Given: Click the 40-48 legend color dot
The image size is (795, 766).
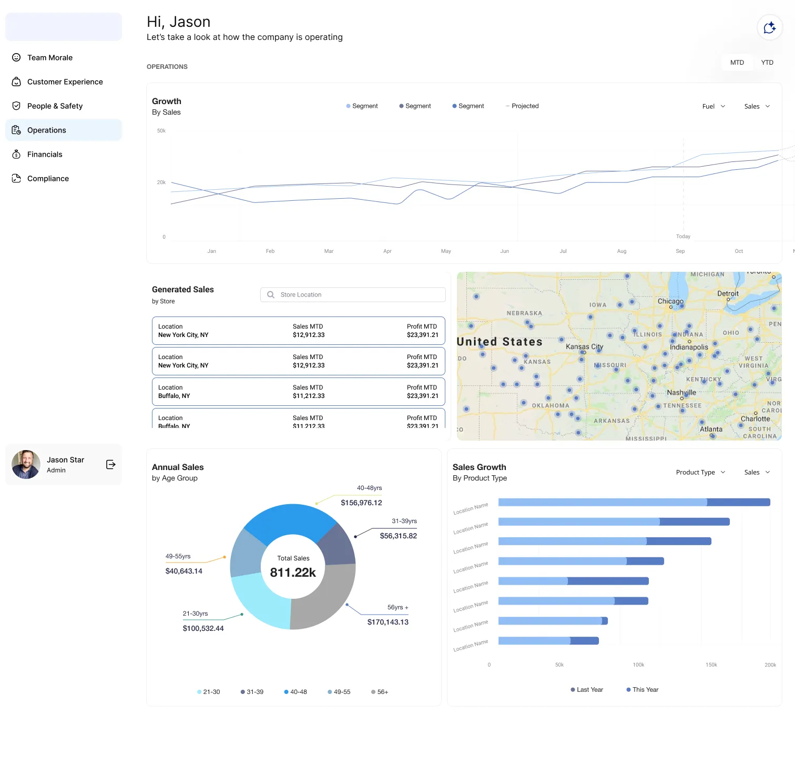Looking at the screenshot, I should tap(286, 692).
